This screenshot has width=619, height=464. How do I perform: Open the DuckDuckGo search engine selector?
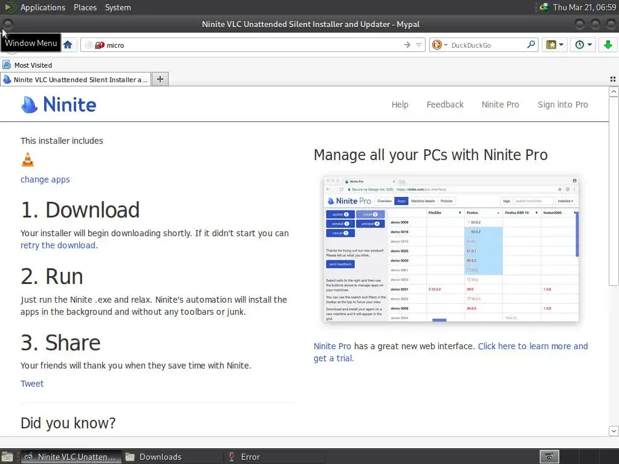pos(439,45)
